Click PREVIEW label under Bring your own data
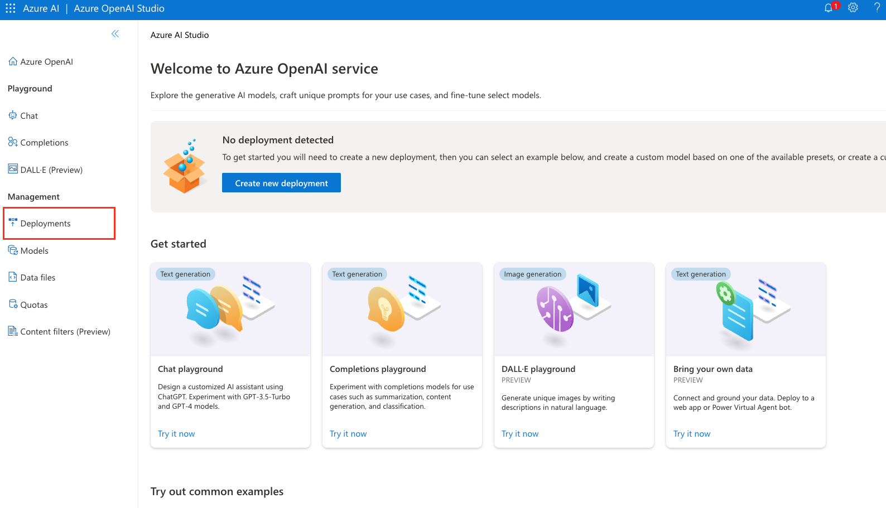The height and width of the screenshot is (508, 886). pyautogui.click(x=688, y=380)
